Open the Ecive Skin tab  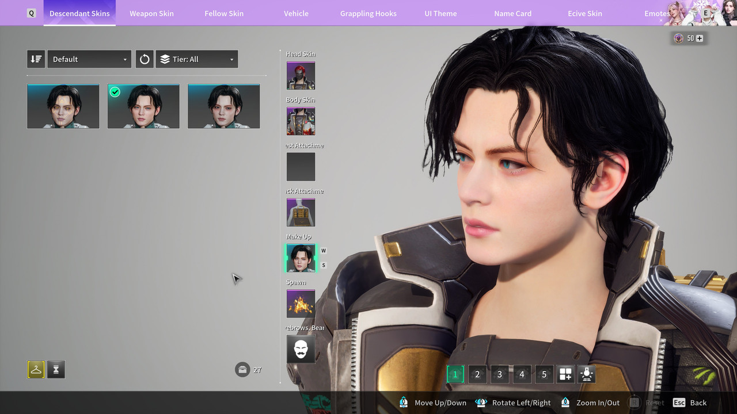(585, 13)
